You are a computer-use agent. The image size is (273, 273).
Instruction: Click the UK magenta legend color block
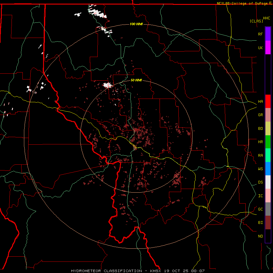click(268, 48)
